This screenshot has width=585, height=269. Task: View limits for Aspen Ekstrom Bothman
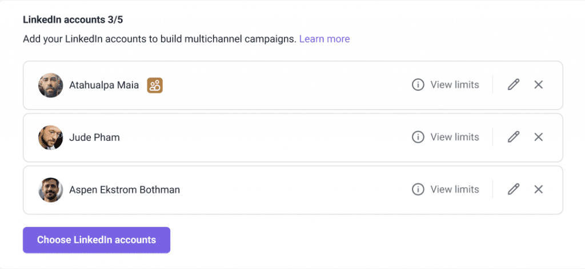(x=454, y=190)
